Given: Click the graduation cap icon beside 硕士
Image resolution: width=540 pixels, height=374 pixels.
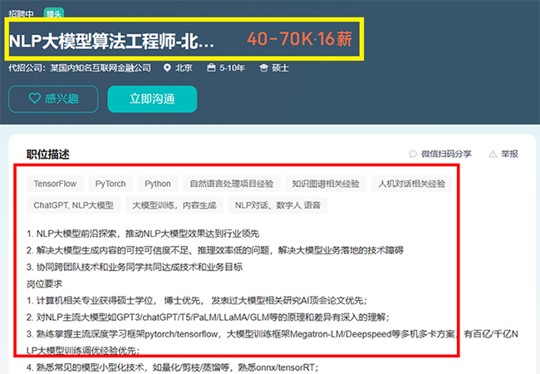Looking at the screenshot, I should point(263,68).
